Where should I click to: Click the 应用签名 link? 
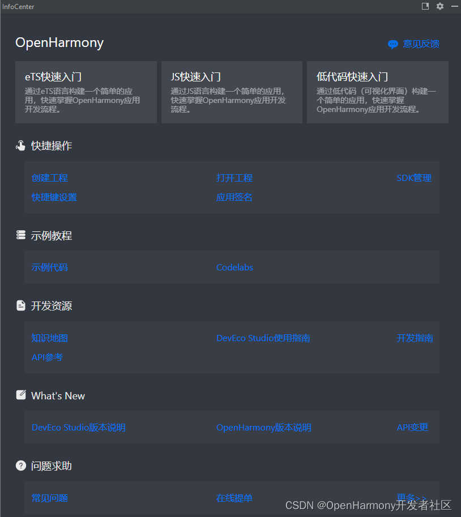coord(234,197)
